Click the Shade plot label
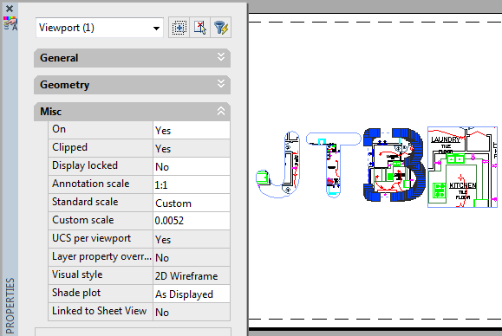Image resolution: width=502 pixels, height=336 pixels. (x=76, y=294)
